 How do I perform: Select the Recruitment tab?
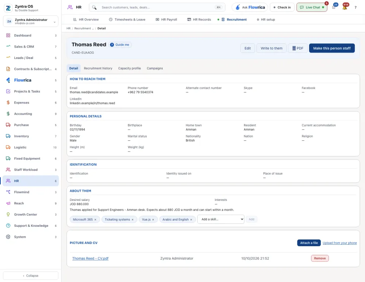click(234, 19)
